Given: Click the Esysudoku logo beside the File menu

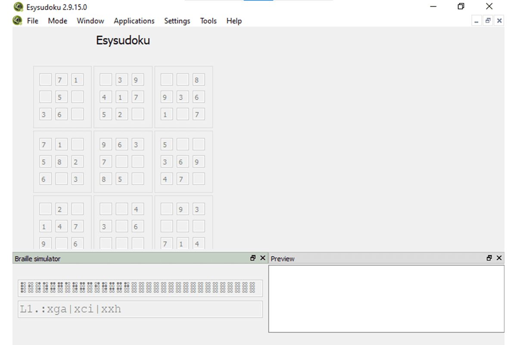Looking at the screenshot, I should pos(18,21).
